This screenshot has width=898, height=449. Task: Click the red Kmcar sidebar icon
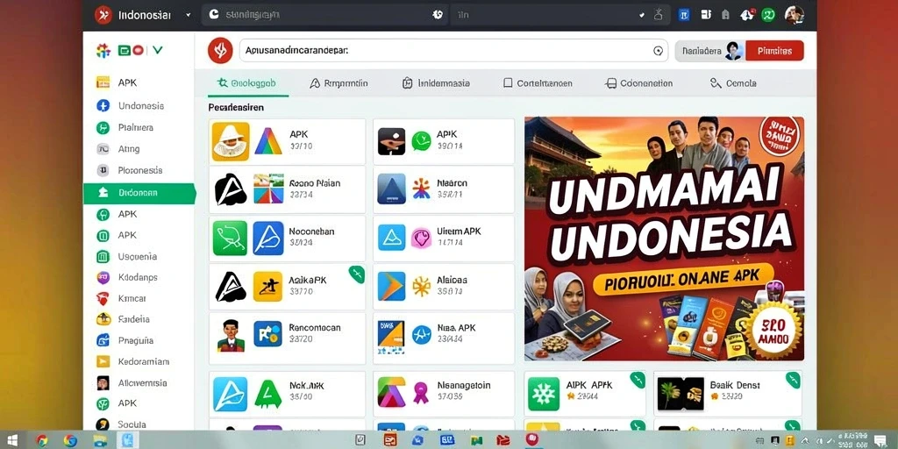click(103, 298)
